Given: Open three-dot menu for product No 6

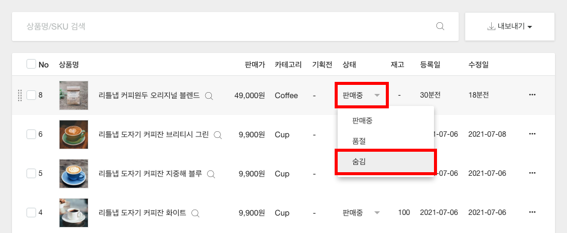Looking at the screenshot, I should click(x=532, y=134).
